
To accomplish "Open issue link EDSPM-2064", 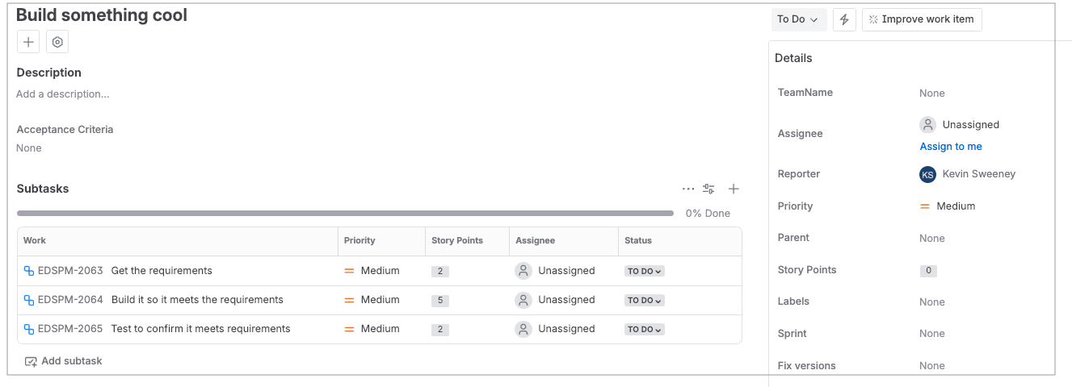I will 70,300.
